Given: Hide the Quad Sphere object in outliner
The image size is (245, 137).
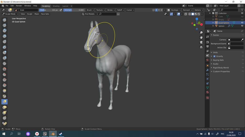Looking at the screenshot, I should 242,23.
